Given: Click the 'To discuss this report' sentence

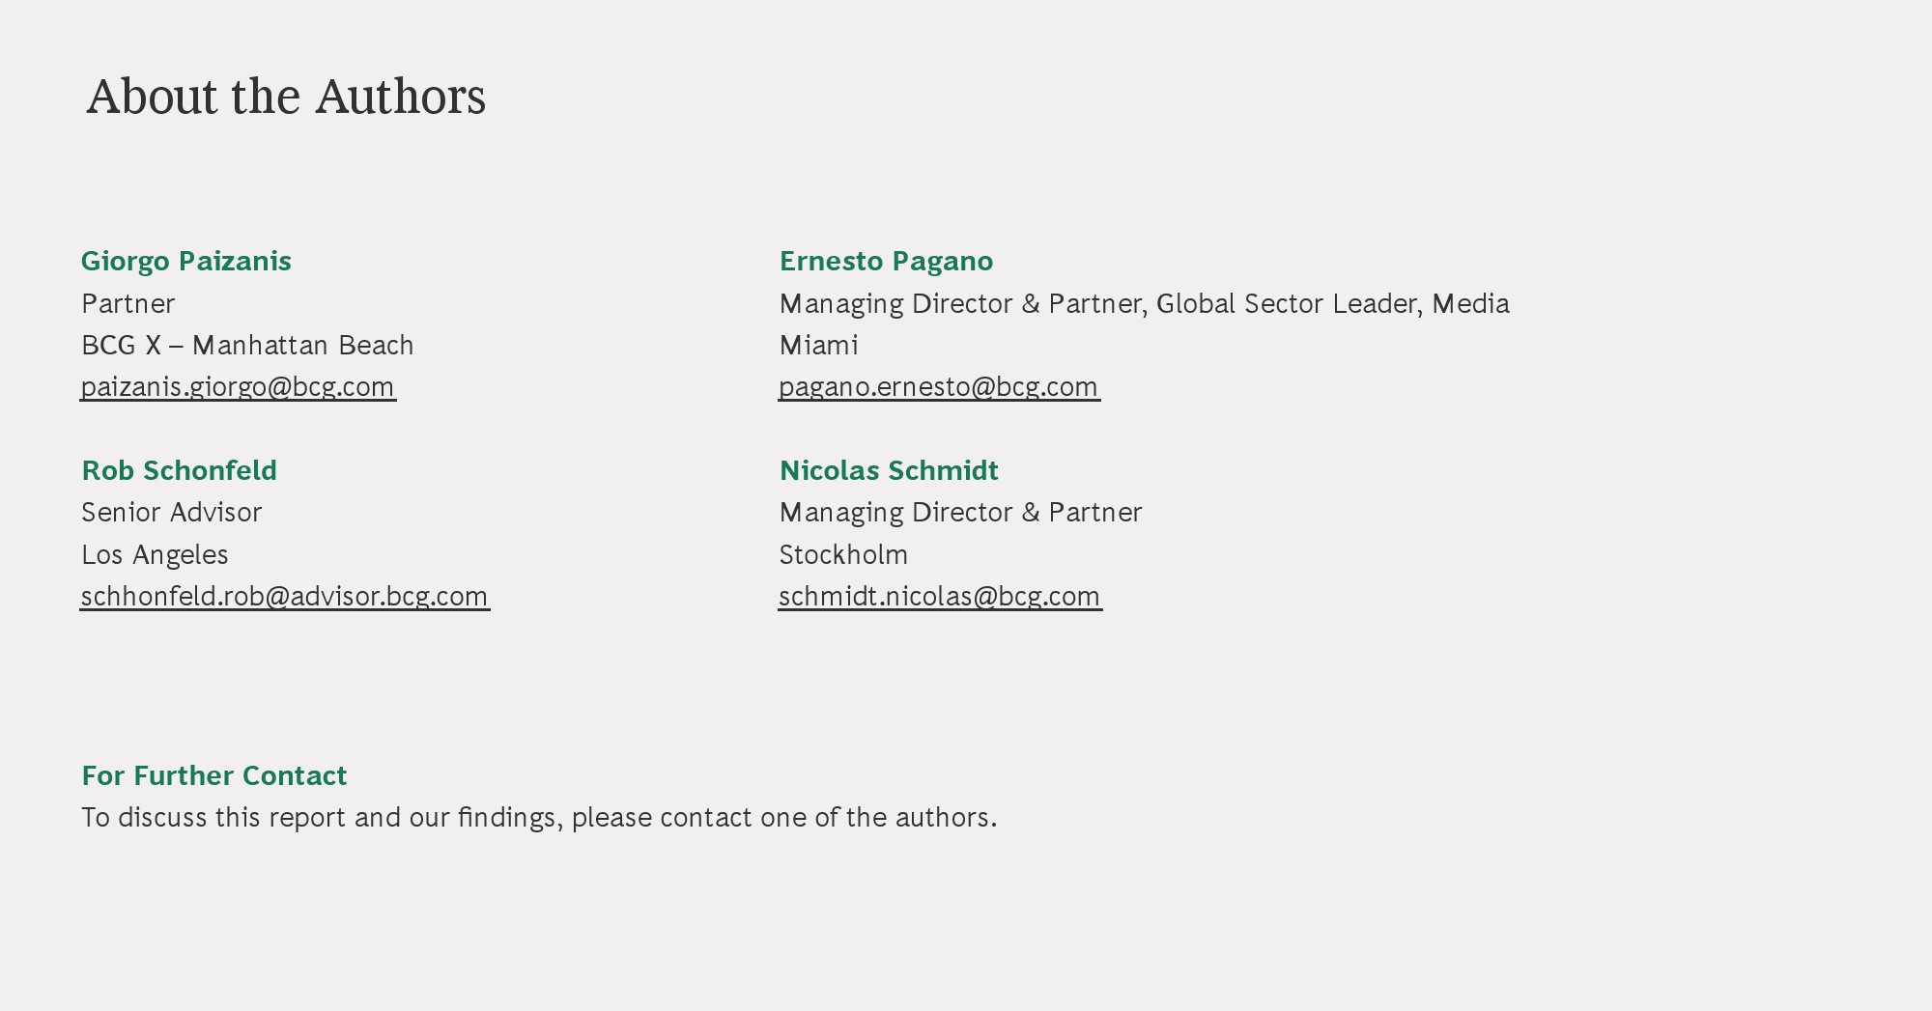Looking at the screenshot, I should (x=539, y=817).
